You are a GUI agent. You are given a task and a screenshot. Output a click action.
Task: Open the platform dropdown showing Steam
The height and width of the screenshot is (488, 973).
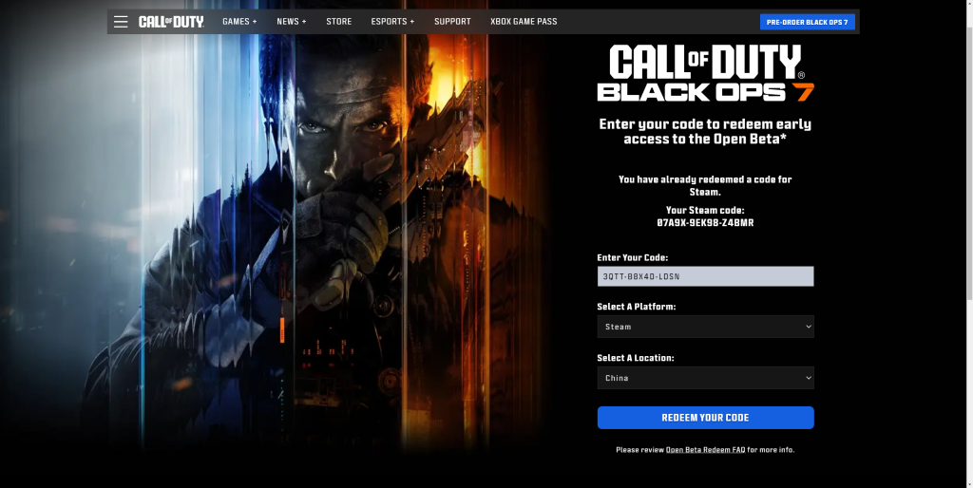click(x=705, y=327)
